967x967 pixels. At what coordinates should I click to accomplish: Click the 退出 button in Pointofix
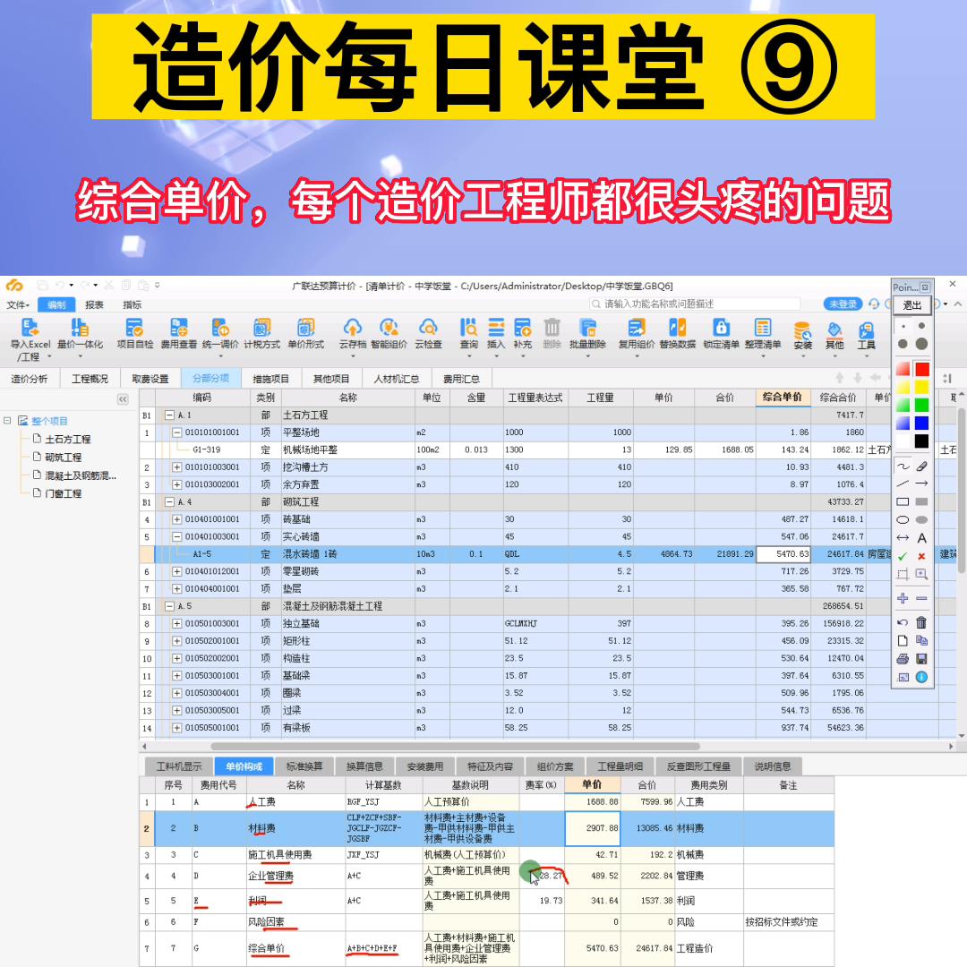pyautogui.click(x=912, y=305)
